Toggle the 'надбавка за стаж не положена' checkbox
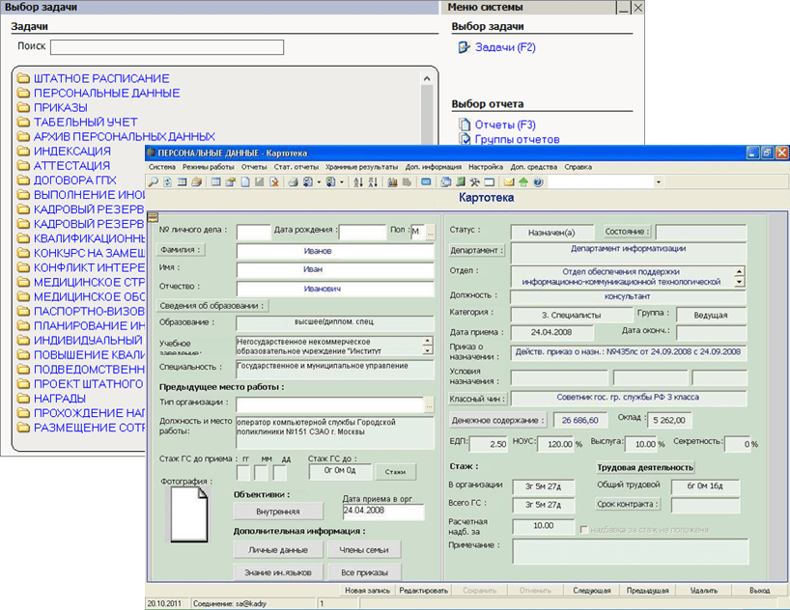 584,529
